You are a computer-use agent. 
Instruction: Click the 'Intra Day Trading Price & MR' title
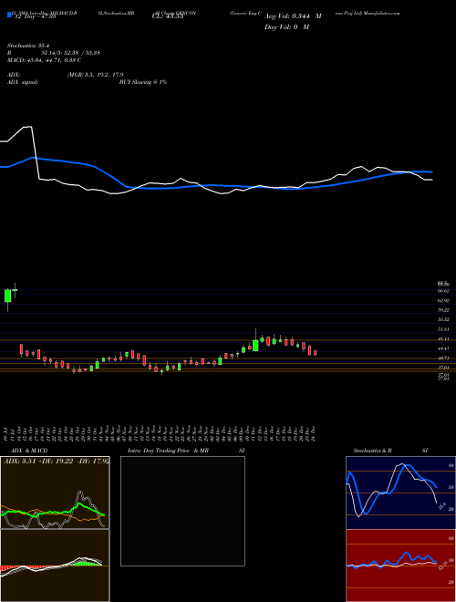(168, 451)
